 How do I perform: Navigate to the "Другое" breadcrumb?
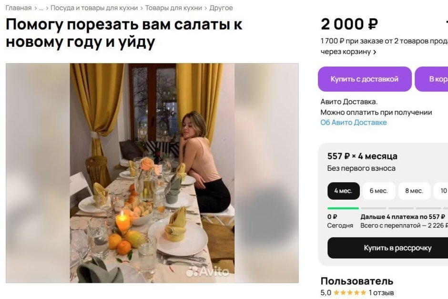coord(221,8)
